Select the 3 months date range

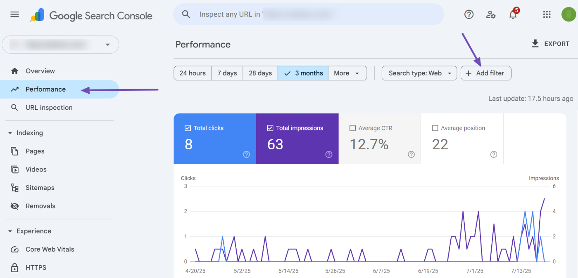tap(303, 73)
